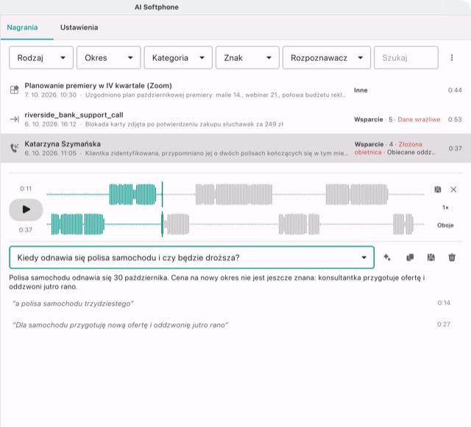The height and width of the screenshot is (427, 471).
Task: Expand the Znak filter dropdown
Action: 247,57
